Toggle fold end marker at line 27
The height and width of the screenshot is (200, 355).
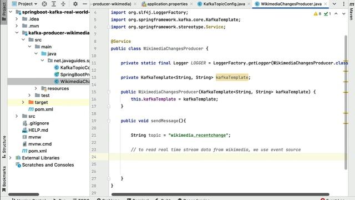point(109,179)
